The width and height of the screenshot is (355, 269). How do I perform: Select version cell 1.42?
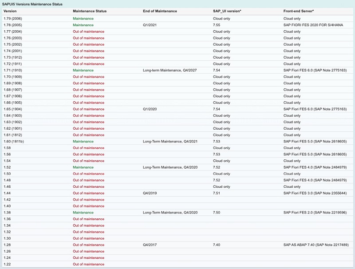(x=7, y=199)
